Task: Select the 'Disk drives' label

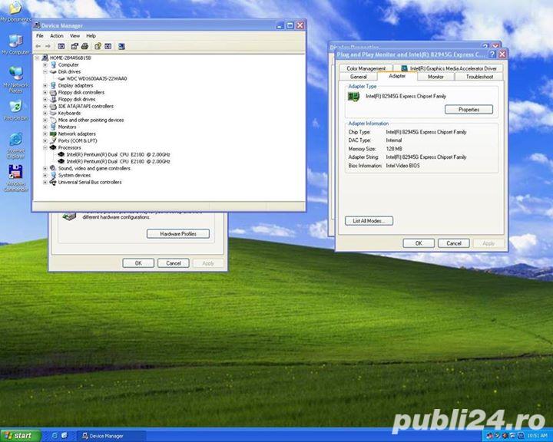Action: 69,72
